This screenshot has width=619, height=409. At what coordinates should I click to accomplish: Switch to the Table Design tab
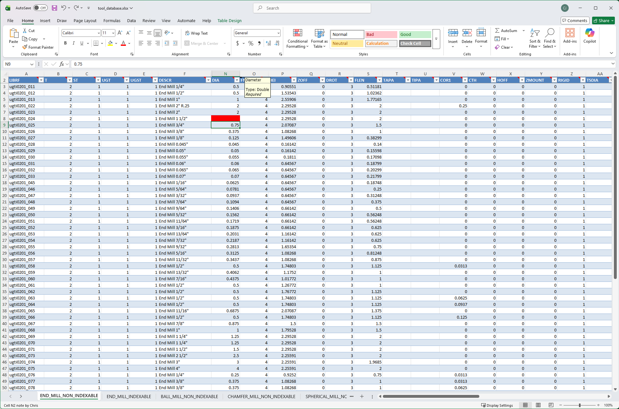pos(229,20)
